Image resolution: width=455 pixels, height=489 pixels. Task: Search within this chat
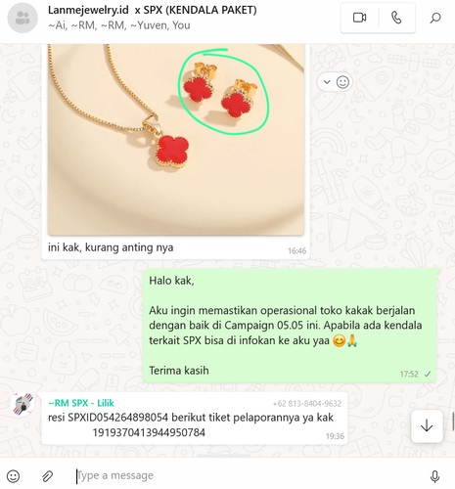point(435,18)
